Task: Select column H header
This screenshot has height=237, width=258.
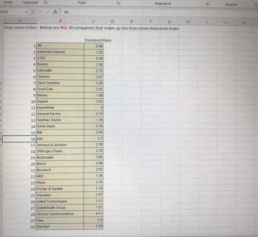Action: (188, 22)
